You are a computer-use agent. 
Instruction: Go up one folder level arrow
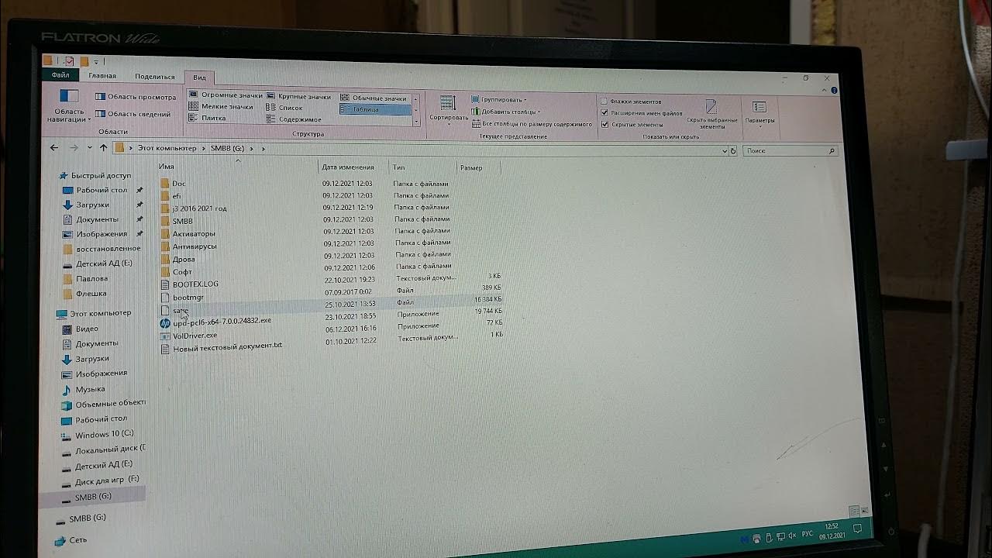[x=103, y=147]
